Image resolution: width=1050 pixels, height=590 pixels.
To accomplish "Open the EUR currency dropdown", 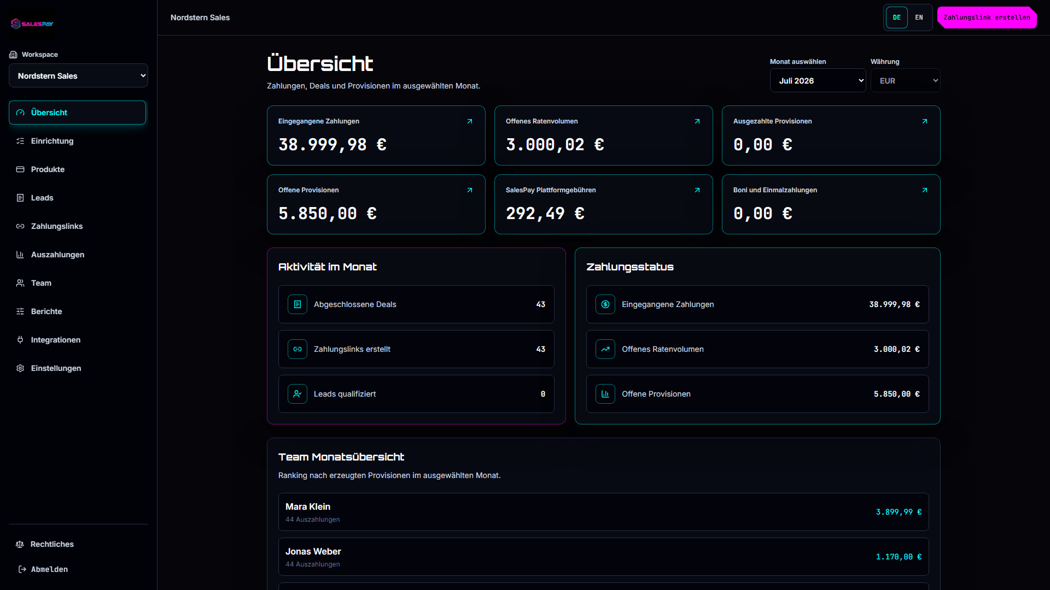I will coord(906,80).
